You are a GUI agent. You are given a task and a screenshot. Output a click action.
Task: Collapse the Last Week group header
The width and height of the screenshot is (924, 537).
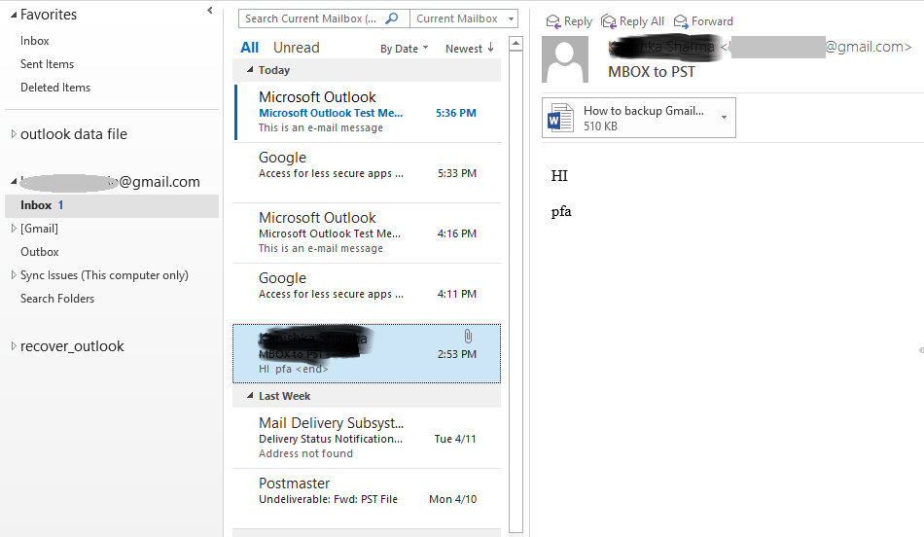point(250,396)
